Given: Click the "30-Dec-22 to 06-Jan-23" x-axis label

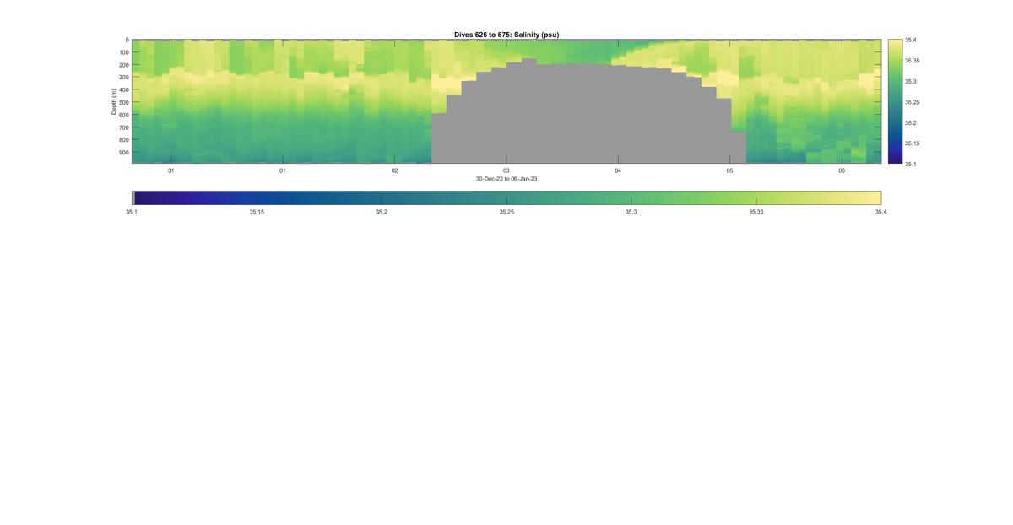Looking at the screenshot, I should (506, 179).
